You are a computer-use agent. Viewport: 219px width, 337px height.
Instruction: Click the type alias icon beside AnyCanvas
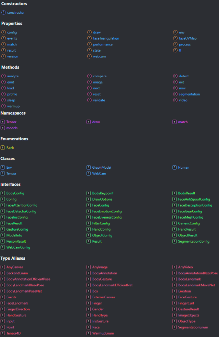(x=3, y=267)
